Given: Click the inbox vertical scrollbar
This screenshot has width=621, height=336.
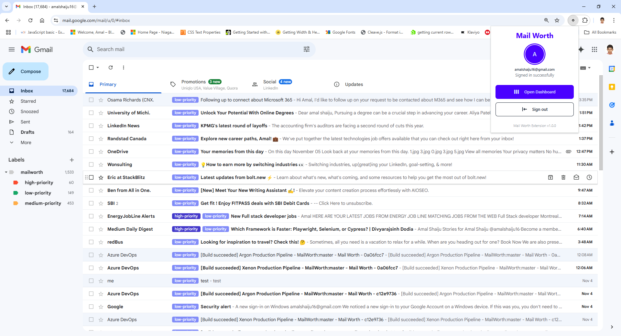Looking at the screenshot, I should [601, 123].
